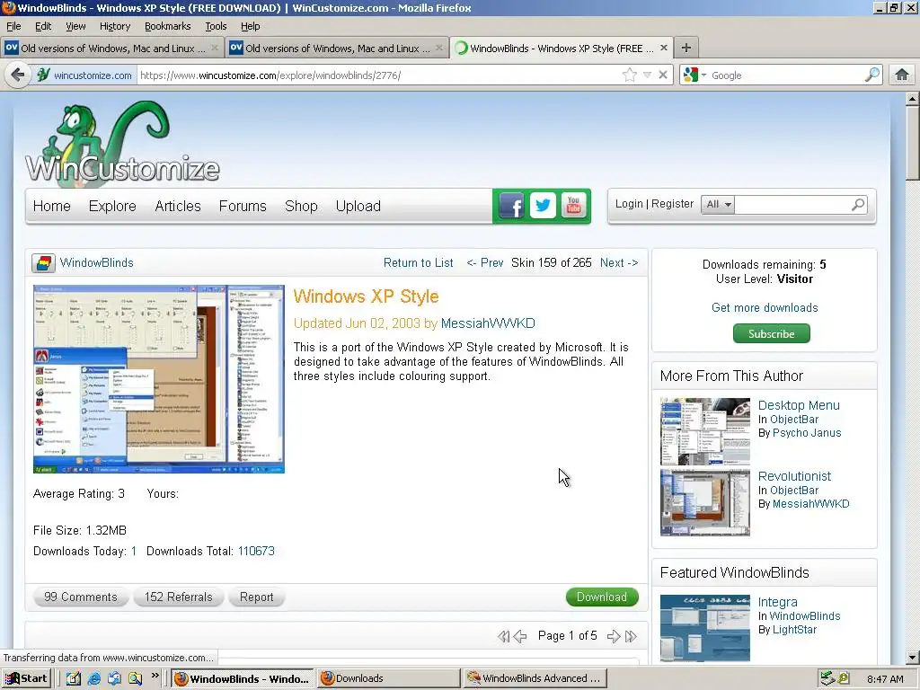The image size is (920, 690).
Task: Switch to the first Old versions of Windows tab
Action: pos(112,49)
